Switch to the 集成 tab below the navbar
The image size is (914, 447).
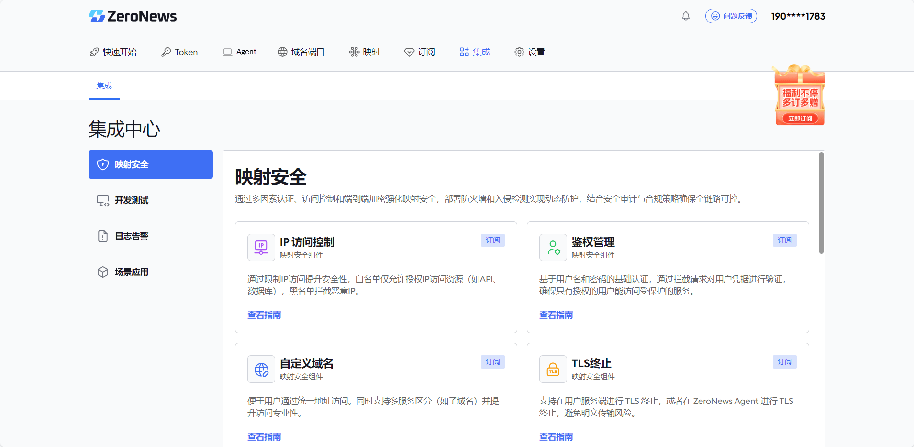click(x=104, y=86)
